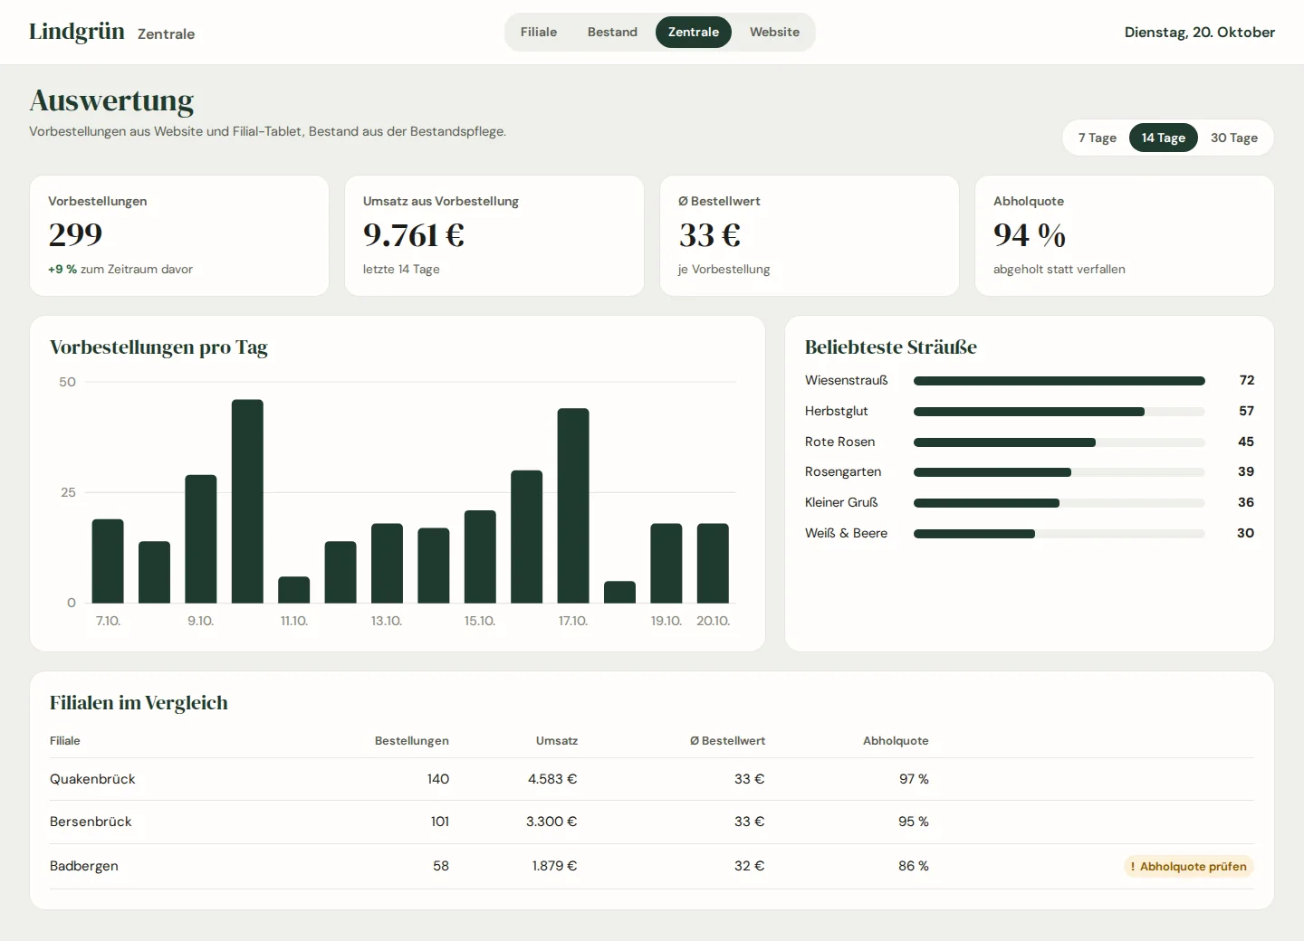This screenshot has width=1304, height=941.
Task: Click the chart bar for 7.10.
Action: 108,561
